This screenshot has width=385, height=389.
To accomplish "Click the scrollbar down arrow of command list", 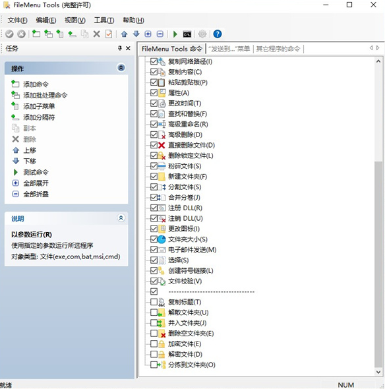I will pos(378,372).
